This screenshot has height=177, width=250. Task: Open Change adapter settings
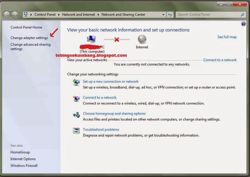[29, 38]
